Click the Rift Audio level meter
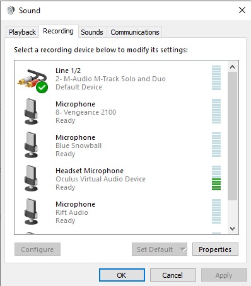This screenshot has height=286, width=251. pos(216,212)
